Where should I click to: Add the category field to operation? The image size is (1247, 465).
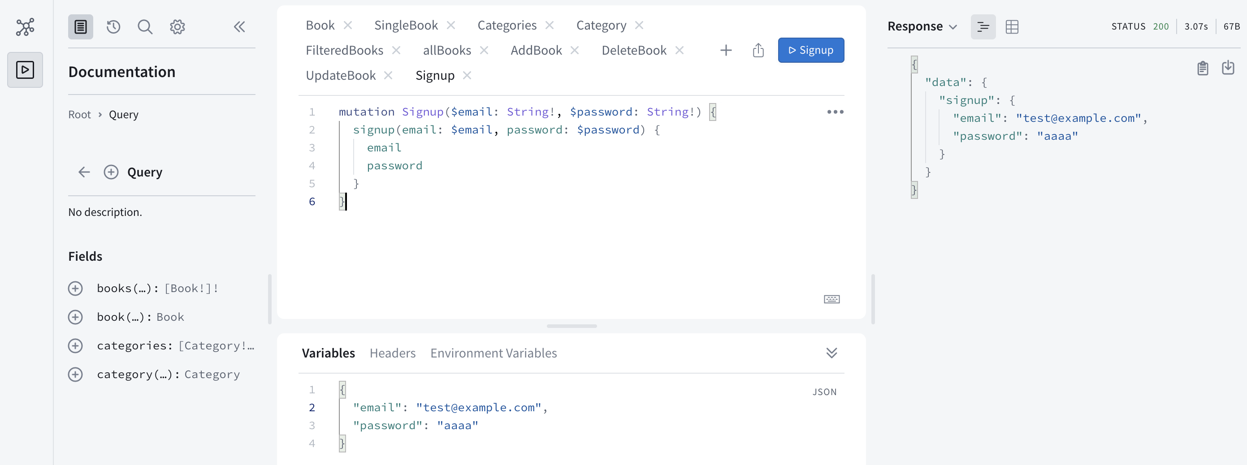tap(75, 374)
